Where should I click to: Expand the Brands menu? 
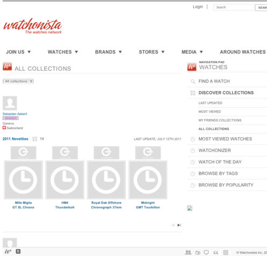coord(108,52)
